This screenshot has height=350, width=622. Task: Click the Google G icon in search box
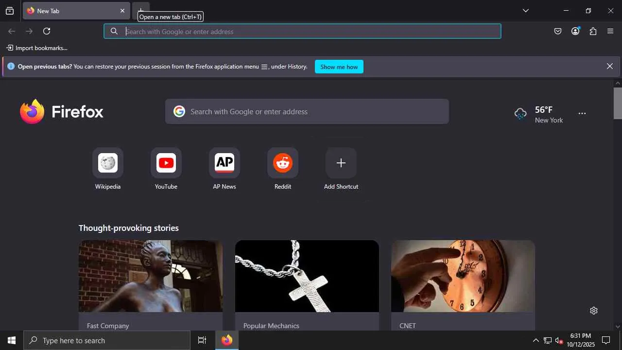[179, 111]
